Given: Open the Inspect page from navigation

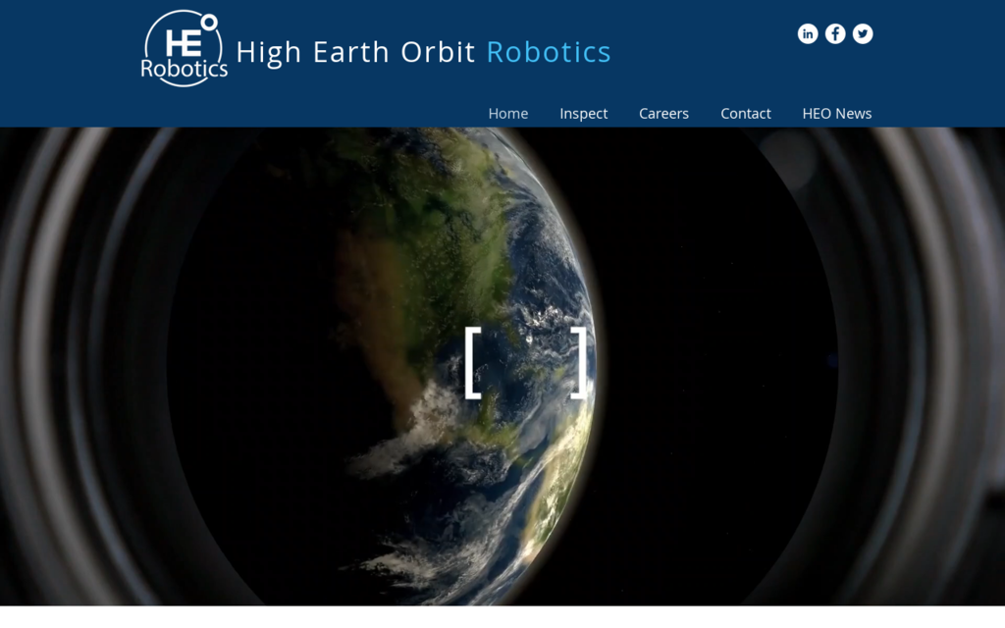Looking at the screenshot, I should [584, 114].
